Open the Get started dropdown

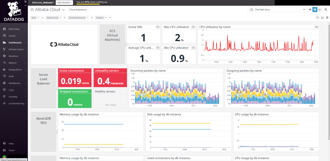click(64, 2)
